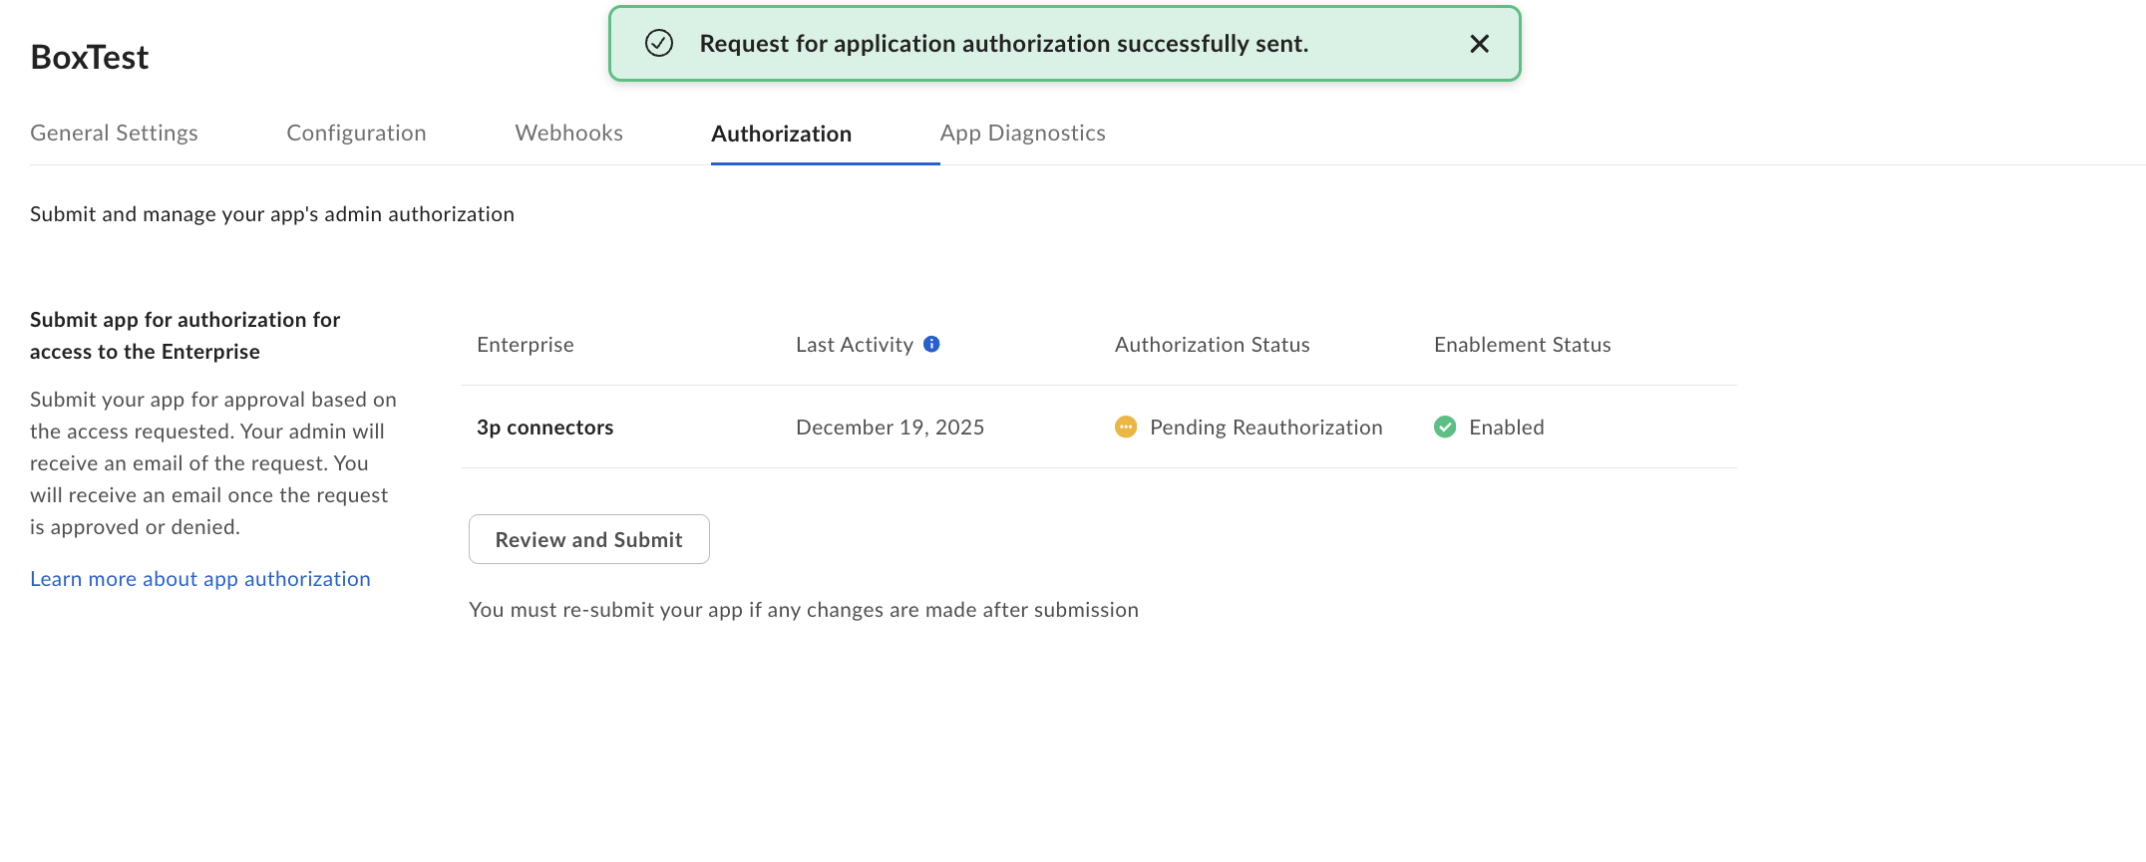
Task: Click the Last Activity info icon
Action: pyautogui.click(x=931, y=344)
